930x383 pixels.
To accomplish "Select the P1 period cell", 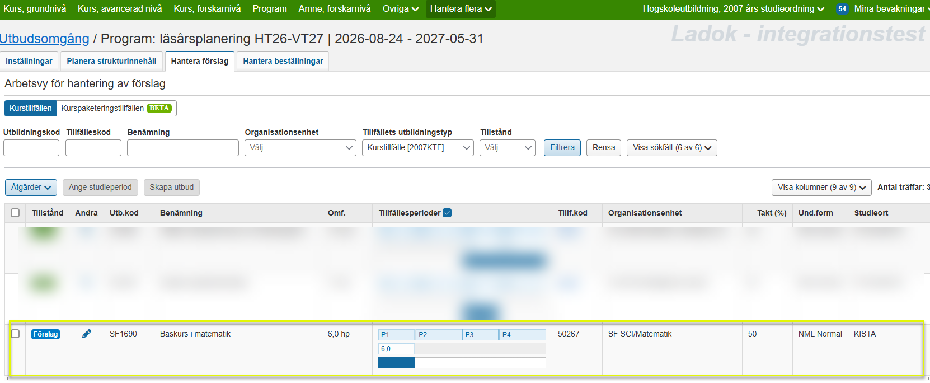I will click(396, 335).
